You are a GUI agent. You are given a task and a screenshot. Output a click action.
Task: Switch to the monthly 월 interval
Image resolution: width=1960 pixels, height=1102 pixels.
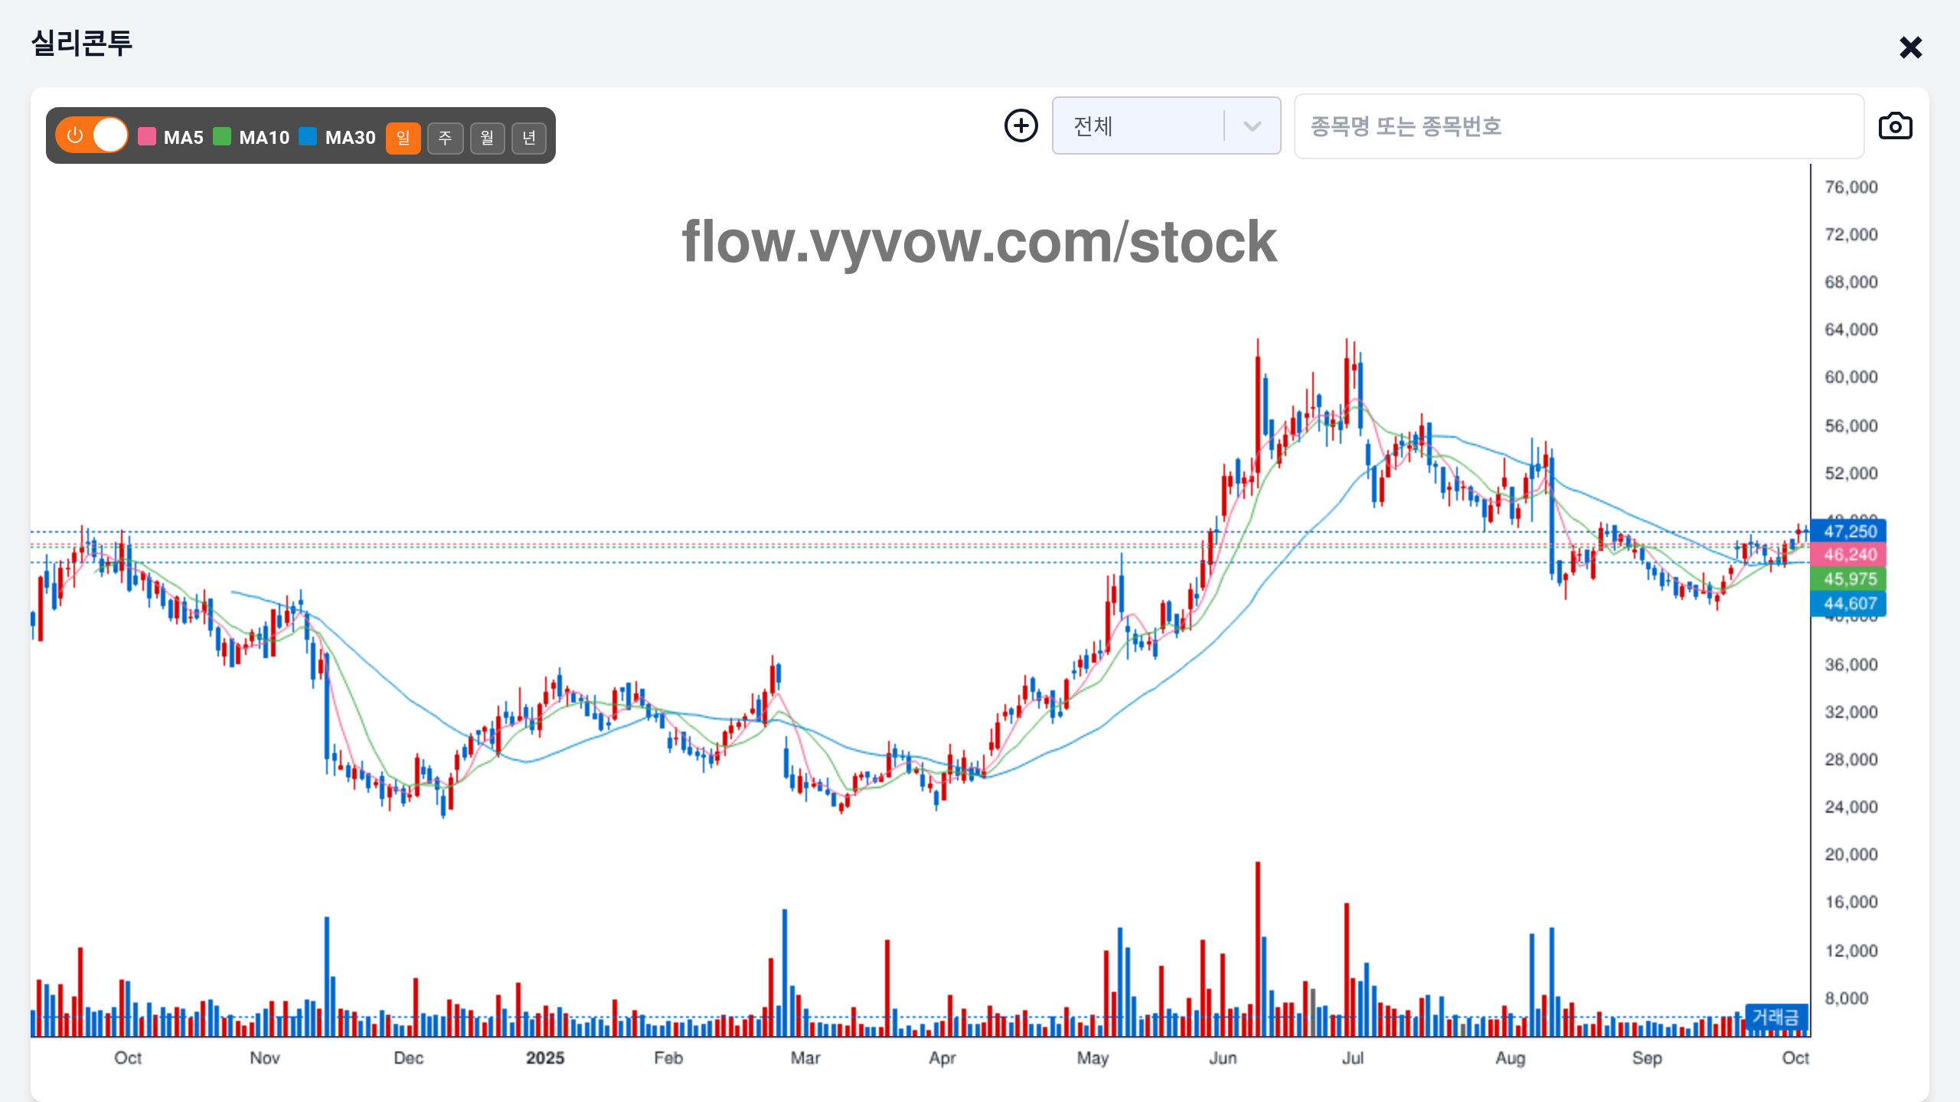[487, 138]
